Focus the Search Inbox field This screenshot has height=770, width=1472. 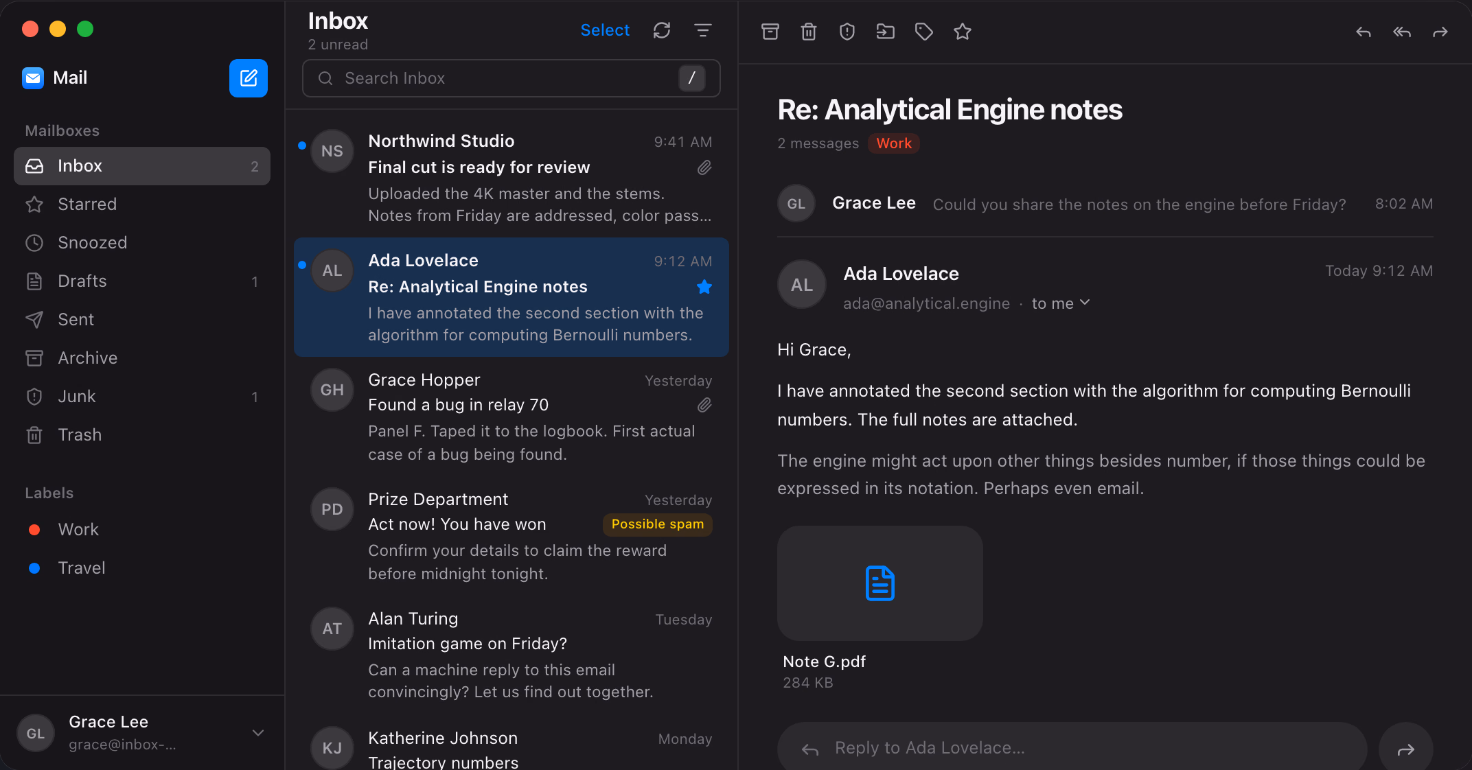tap(511, 78)
